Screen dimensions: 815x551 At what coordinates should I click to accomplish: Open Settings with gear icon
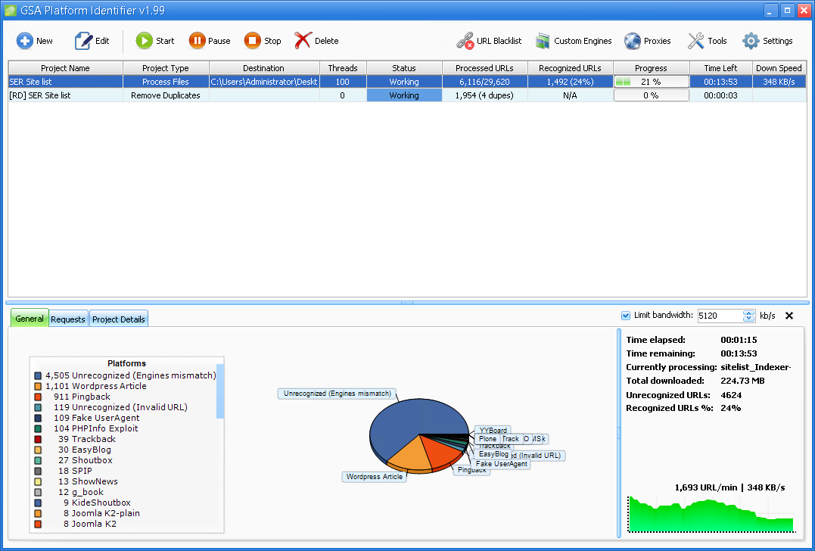coord(751,41)
